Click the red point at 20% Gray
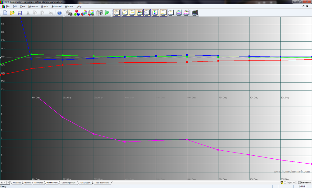This screenshot has width=312, height=188. pos(63,65)
